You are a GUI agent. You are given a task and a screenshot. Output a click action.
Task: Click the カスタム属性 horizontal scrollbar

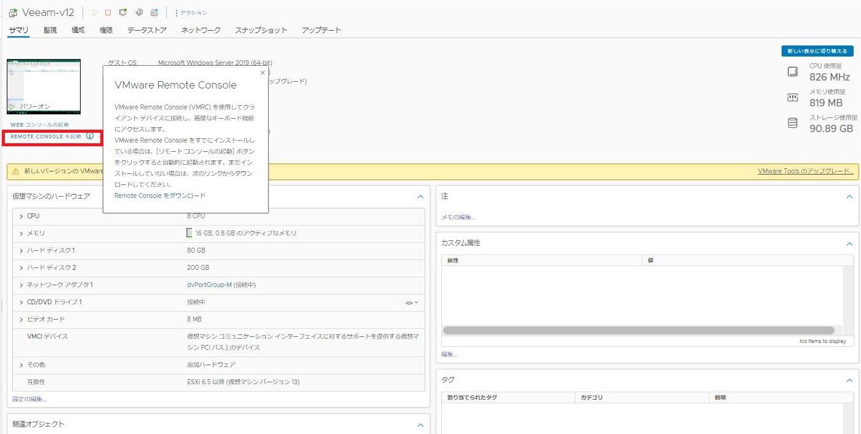click(638, 331)
